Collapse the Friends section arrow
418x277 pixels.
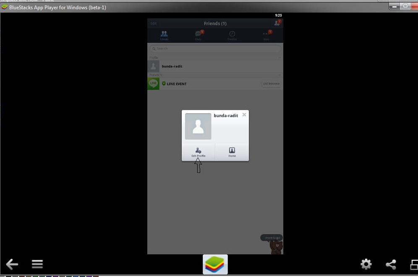pyautogui.click(x=280, y=75)
